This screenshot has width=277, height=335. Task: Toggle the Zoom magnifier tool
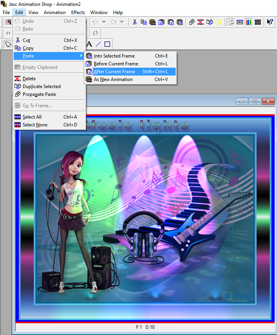point(231,22)
